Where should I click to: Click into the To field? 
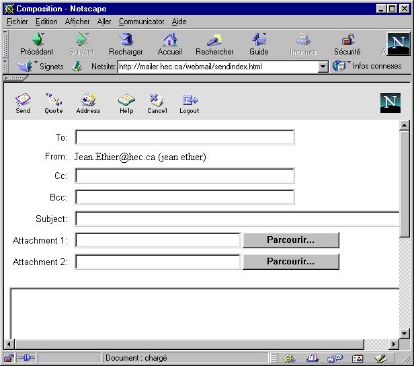pos(185,137)
